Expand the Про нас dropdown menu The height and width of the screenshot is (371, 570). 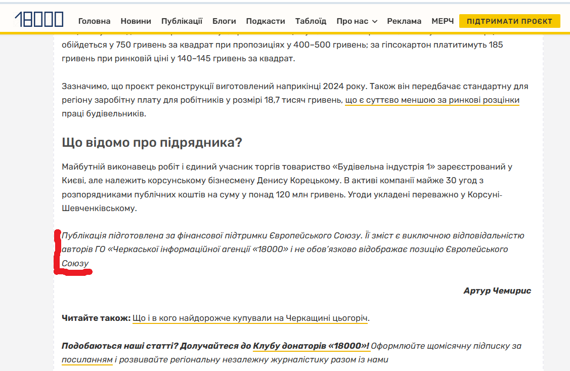pyautogui.click(x=357, y=21)
